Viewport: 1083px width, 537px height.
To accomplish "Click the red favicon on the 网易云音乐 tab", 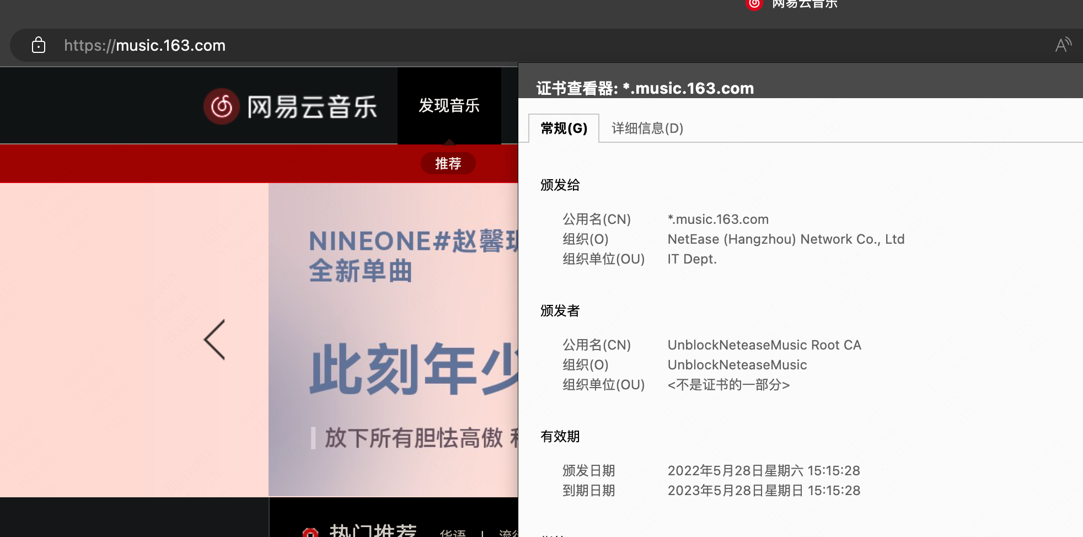I will [753, 4].
